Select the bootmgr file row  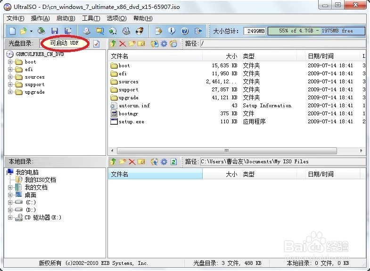[x=237, y=113]
